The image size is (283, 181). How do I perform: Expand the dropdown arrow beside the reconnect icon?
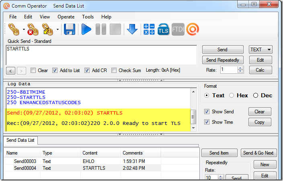coord(57,29)
